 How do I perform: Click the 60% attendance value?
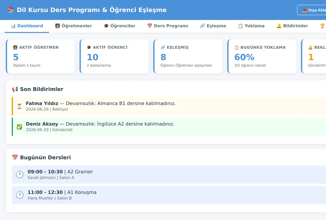pos(244,57)
